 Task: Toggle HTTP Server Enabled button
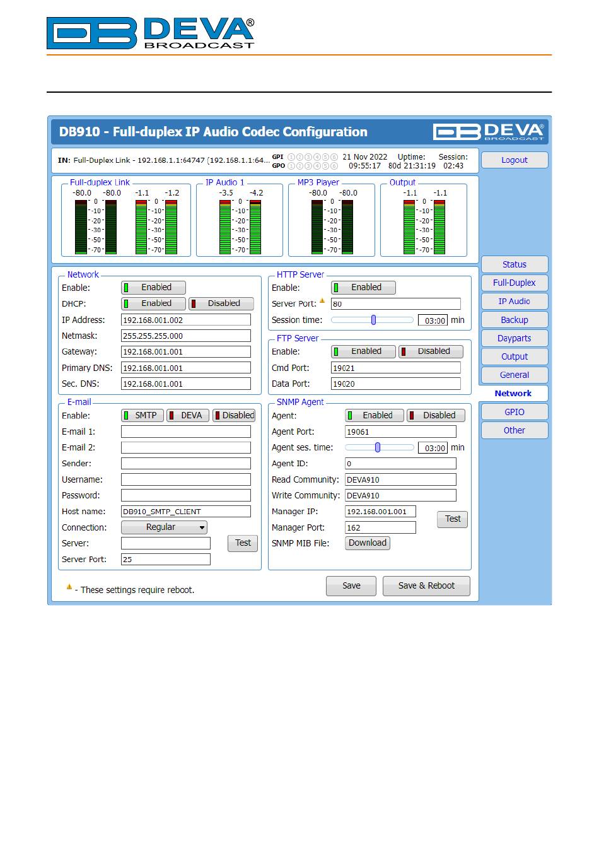[x=363, y=288]
